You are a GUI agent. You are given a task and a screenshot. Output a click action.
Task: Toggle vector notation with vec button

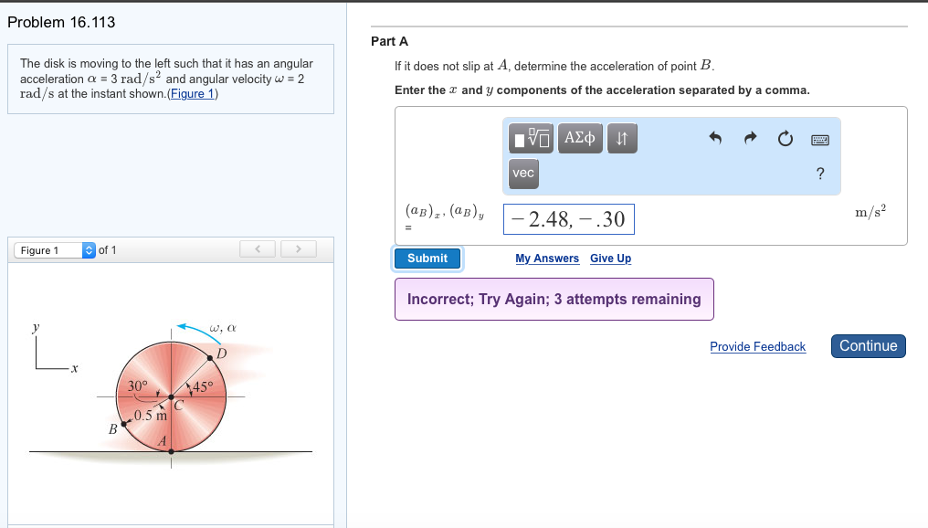[x=523, y=174]
